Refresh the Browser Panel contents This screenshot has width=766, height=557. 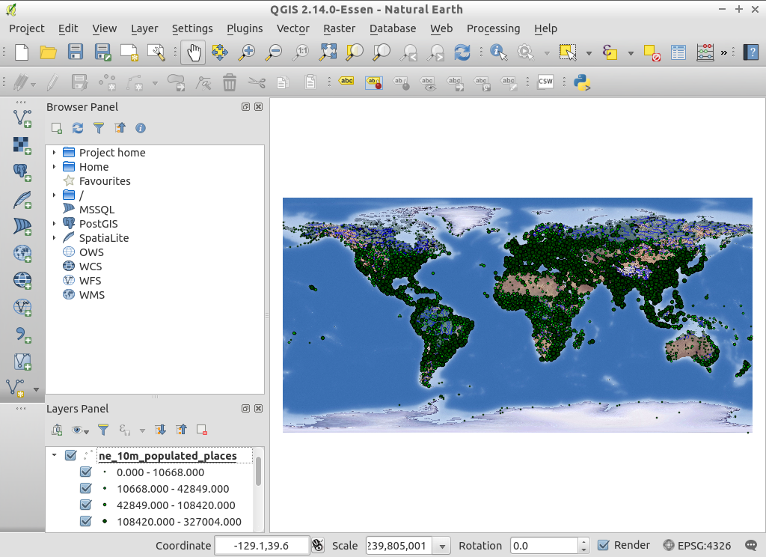coord(78,128)
